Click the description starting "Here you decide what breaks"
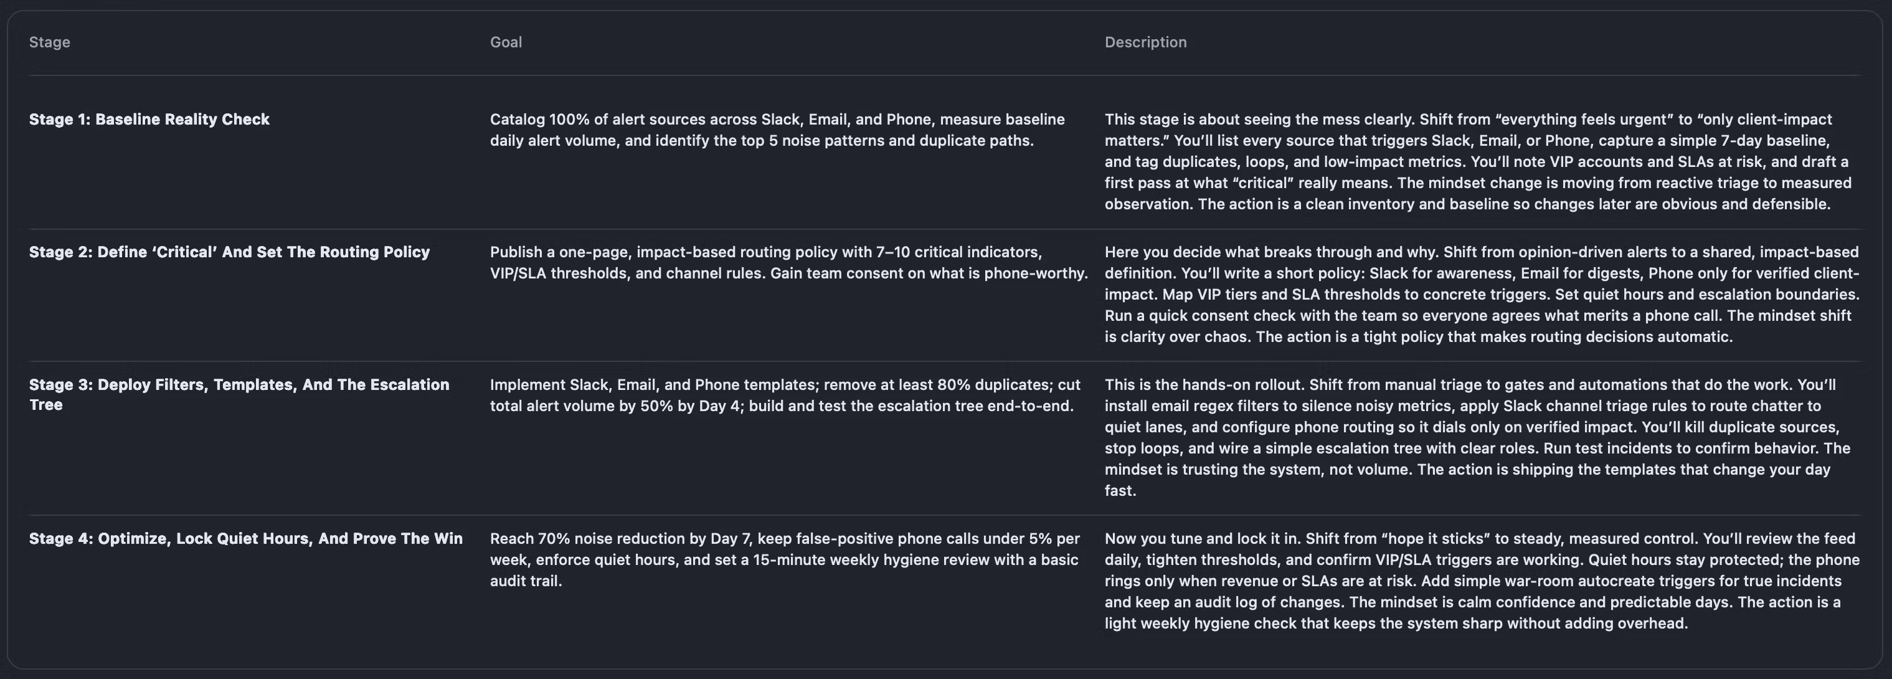The image size is (1892, 679). click(x=1482, y=294)
